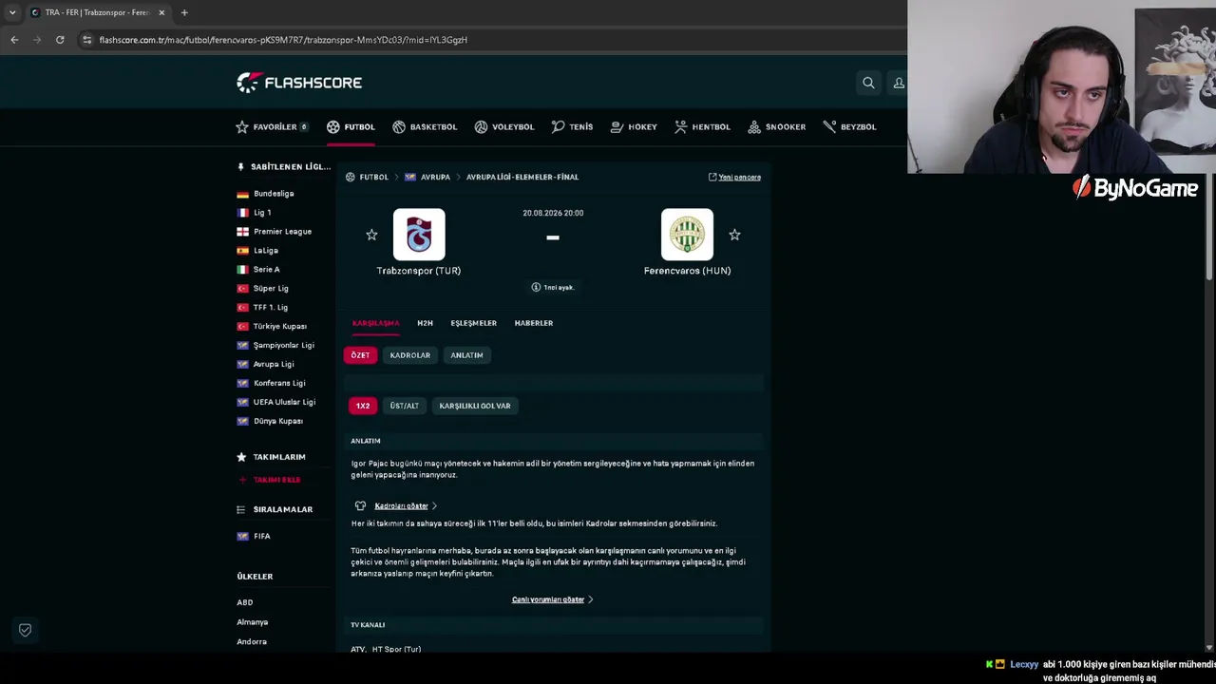Select the Anlatım sub-tab
1216x684 pixels.
pyautogui.click(x=466, y=355)
